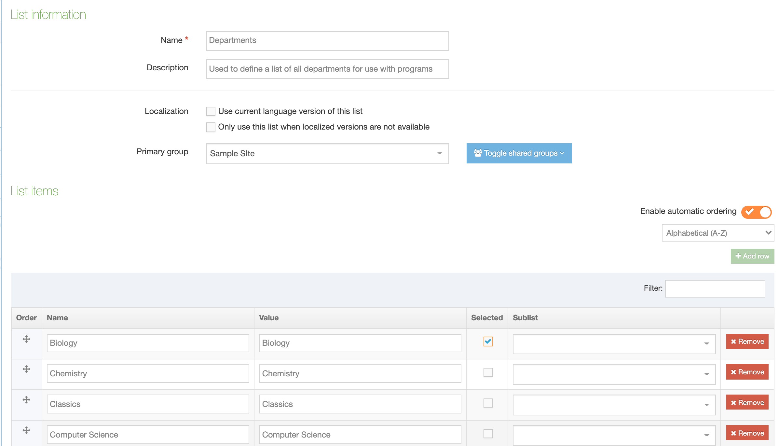Click the drag handle for Biology row
Viewport: 779px width, 446px height.
point(26,339)
